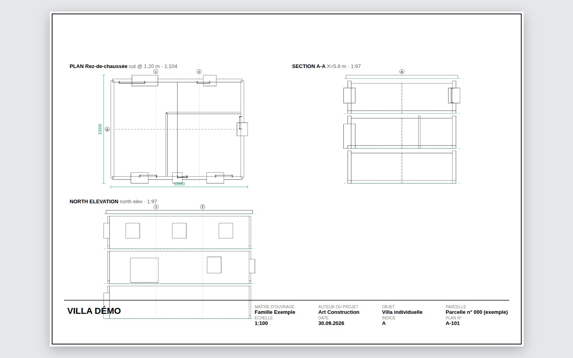Select the "Art Construction" value
The height and width of the screenshot is (358, 573).
339,312
